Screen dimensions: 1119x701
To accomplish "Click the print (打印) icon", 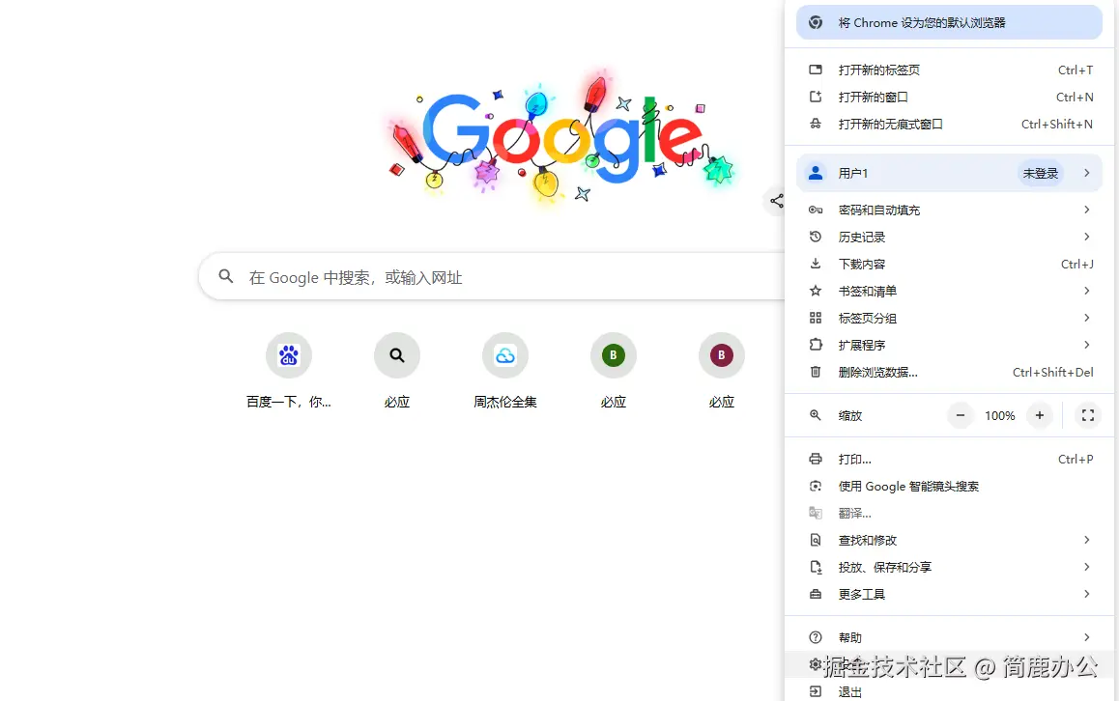I will [817, 459].
